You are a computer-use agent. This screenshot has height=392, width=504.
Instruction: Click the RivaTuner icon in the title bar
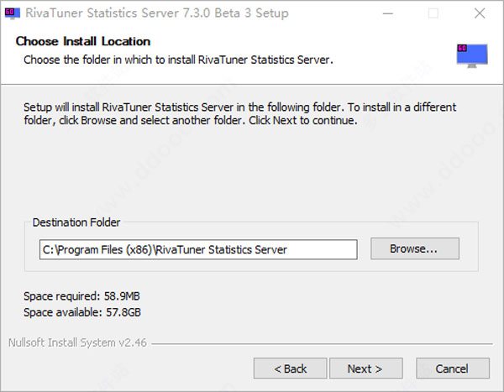pyautogui.click(x=13, y=13)
